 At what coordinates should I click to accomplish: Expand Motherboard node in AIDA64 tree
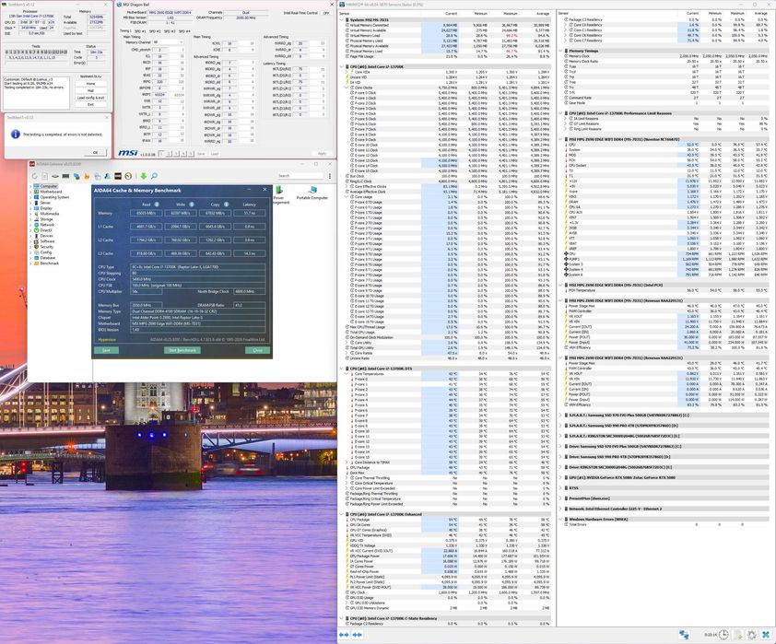coord(30,192)
